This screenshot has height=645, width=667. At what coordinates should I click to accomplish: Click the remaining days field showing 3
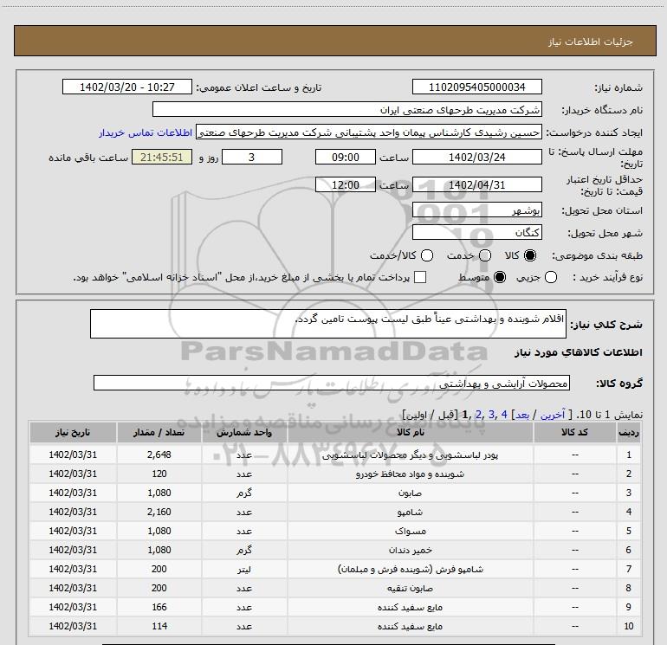pos(252,157)
